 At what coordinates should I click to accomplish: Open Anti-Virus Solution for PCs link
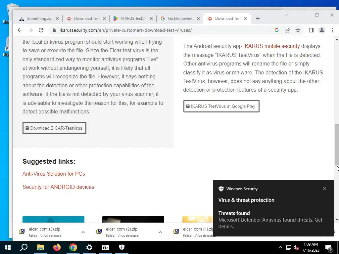[x=54, y=174]
